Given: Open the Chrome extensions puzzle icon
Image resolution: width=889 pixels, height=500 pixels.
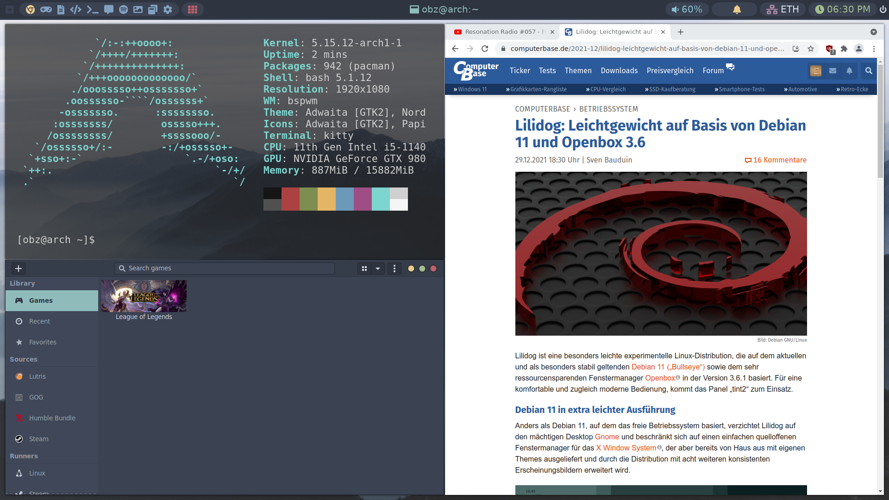Looking at the screenshot, I should point(844,49).
